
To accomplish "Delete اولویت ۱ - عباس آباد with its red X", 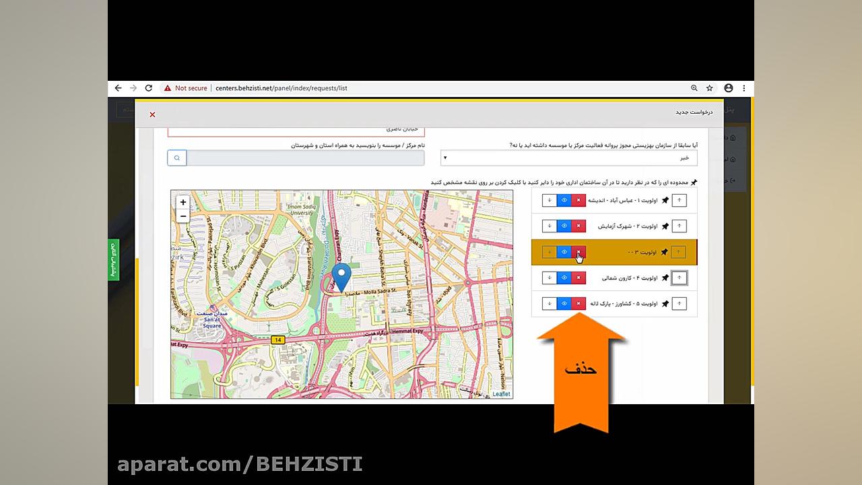I will pyautogui.click(x=578, y=200).
